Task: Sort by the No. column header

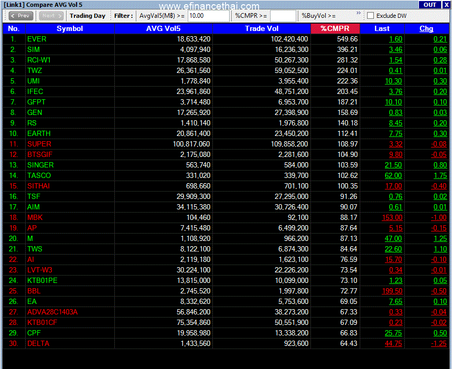Action: (x=14, y=28)
